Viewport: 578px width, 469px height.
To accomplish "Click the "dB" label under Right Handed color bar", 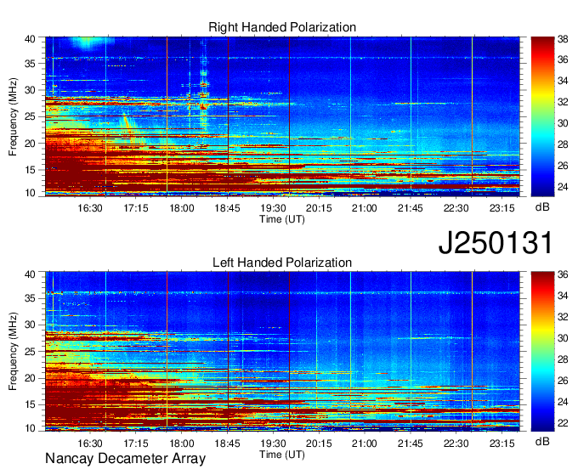I will pyautogui.click(x=542, y=207).
